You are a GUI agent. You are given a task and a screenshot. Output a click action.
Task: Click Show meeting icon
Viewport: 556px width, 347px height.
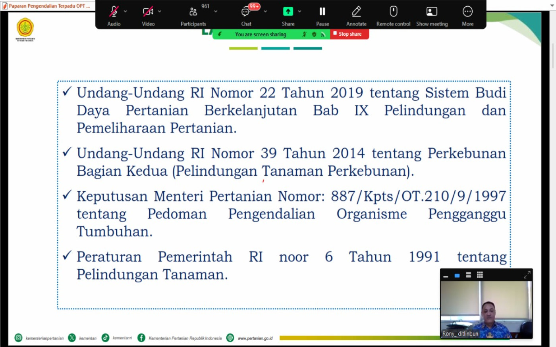[x=432, y=12]
